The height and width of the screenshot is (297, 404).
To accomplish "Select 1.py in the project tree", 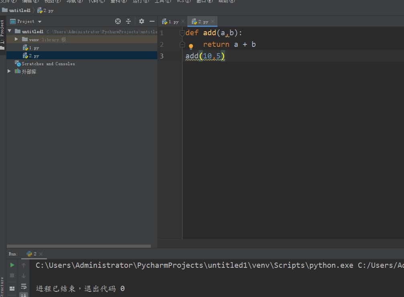I will [34, 48].
